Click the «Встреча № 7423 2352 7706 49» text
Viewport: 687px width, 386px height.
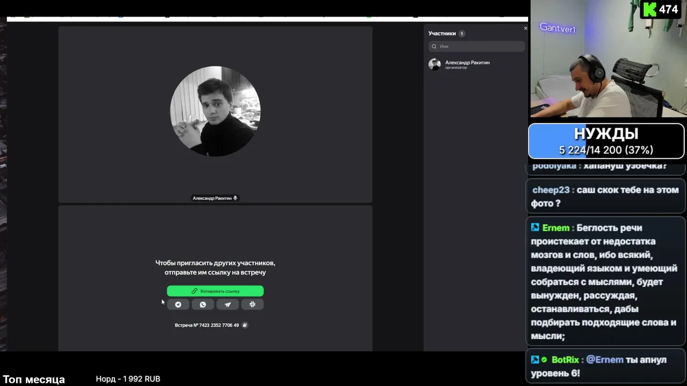tap(207, 325)
